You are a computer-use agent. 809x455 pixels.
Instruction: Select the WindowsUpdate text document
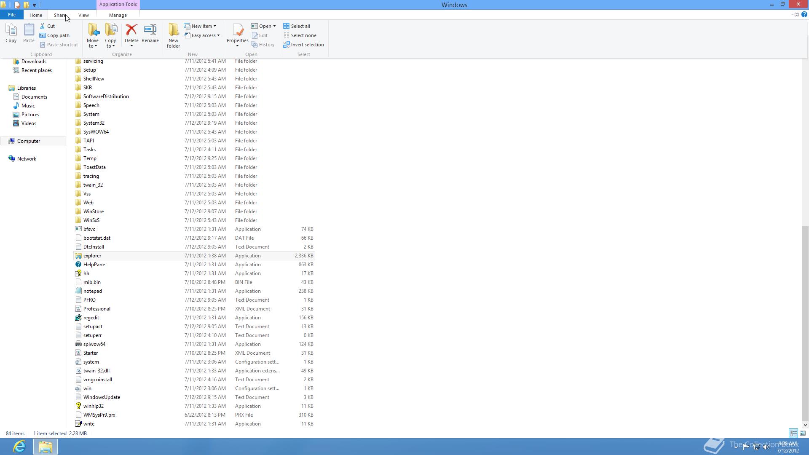pyautogui.click(x=194, y=397)
